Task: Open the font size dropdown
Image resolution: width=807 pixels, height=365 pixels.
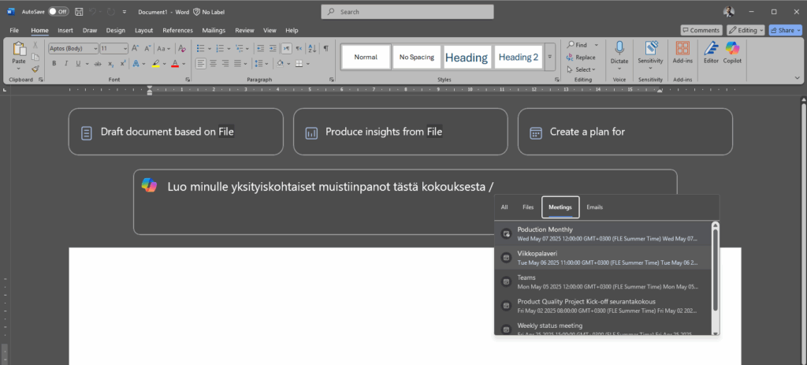Action: (x=125, y=48)
